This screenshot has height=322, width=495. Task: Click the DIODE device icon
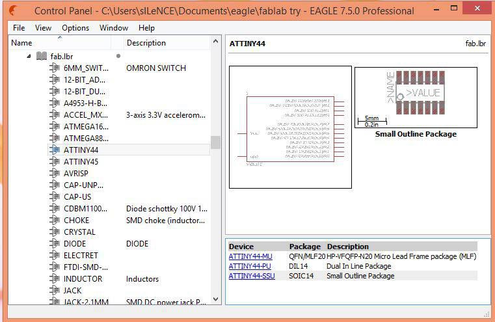pyautogui.click(x=55, y=243)
